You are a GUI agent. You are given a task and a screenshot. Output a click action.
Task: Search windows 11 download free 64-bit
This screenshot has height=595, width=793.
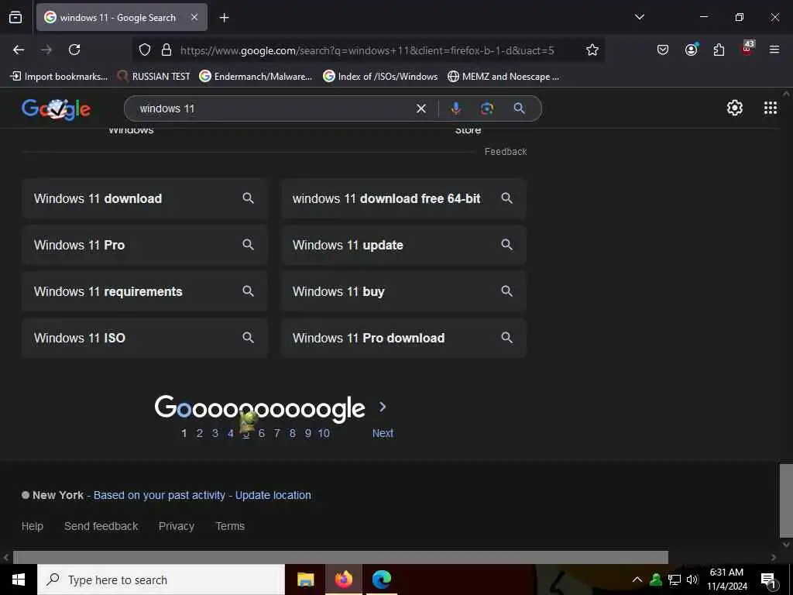pyautogui.click(x=403, y=198)
